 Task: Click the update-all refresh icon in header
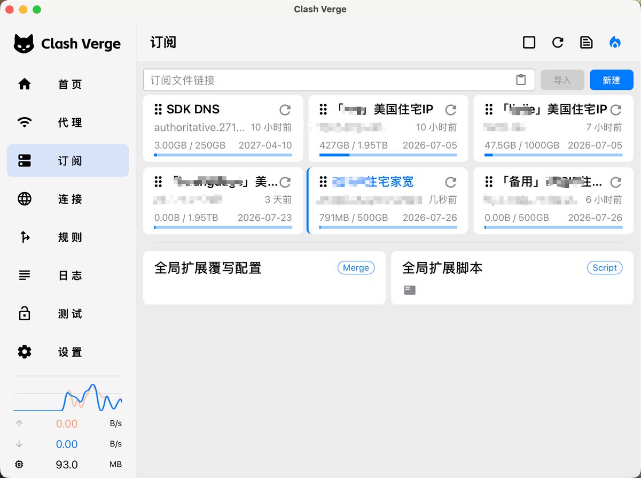click(558, 42)
